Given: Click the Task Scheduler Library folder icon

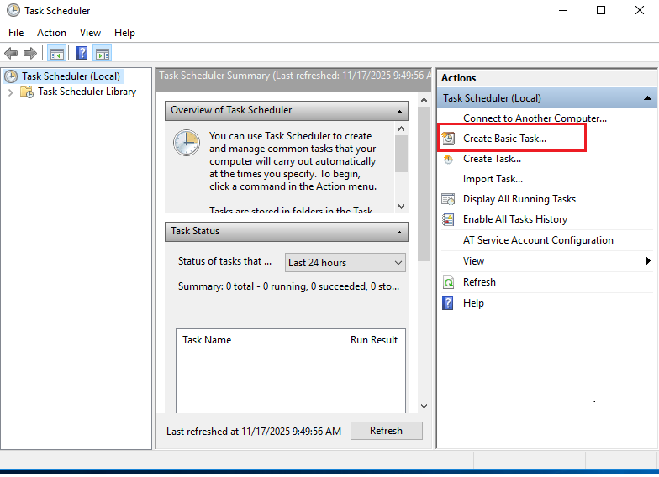Looking at the screenshot, I should click(27, 92).
